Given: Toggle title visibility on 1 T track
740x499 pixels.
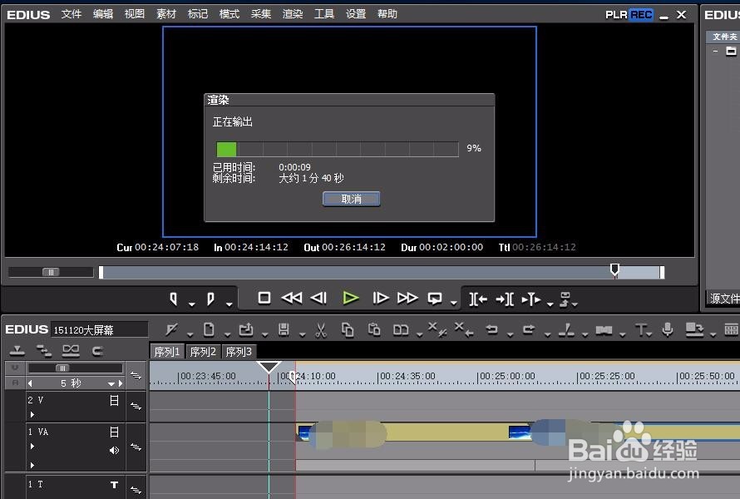Looking at the screenshot, I should (x=114, y=485).
